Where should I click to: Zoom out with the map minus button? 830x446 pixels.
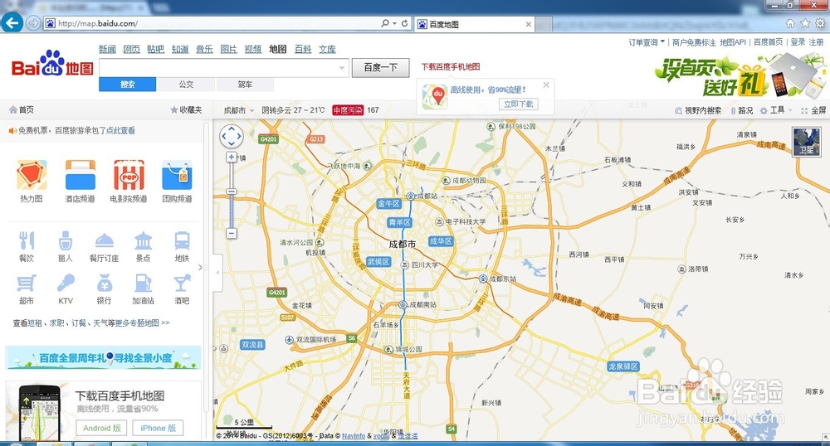pos(232,233)
